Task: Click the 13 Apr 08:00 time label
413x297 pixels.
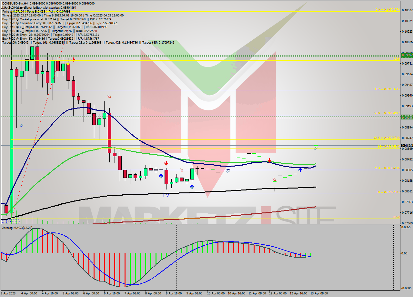Action: point(318,293)
